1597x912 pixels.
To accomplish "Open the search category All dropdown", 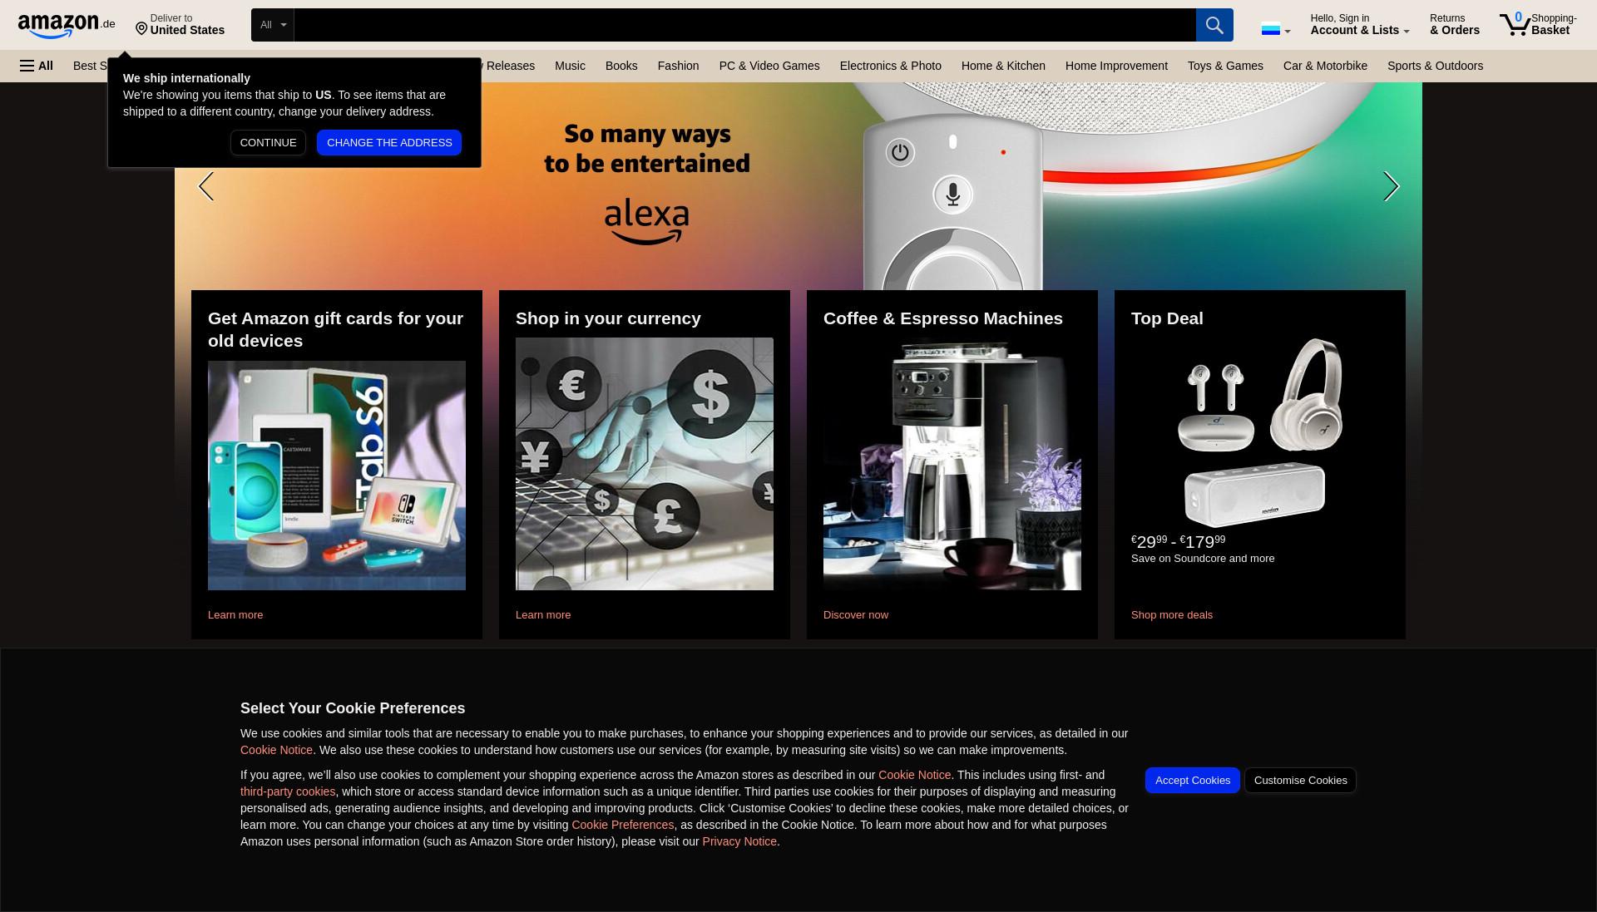I will (x=273, y=25).
